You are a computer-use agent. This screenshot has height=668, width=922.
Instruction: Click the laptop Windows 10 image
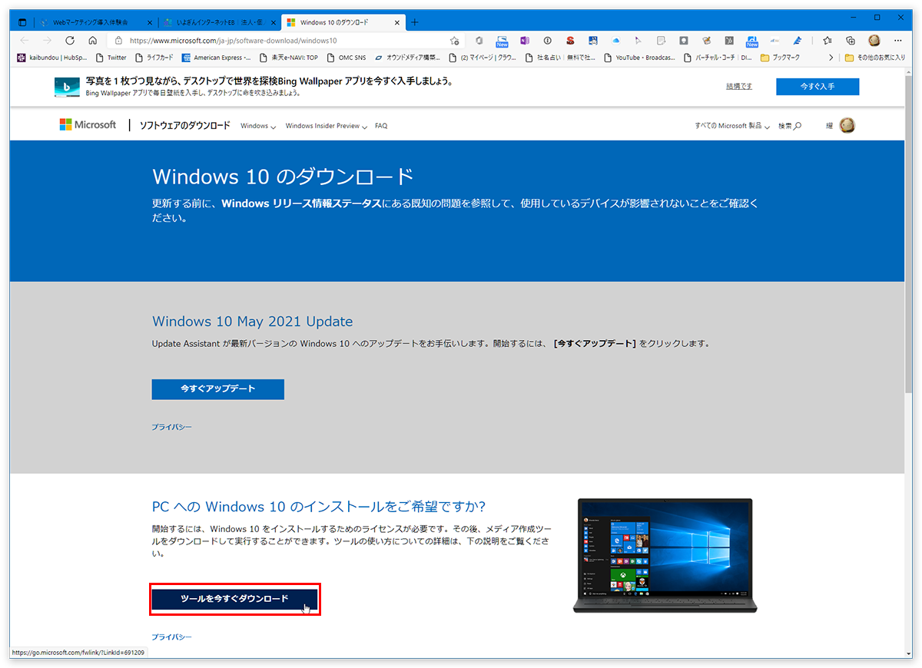click(665, 555)
